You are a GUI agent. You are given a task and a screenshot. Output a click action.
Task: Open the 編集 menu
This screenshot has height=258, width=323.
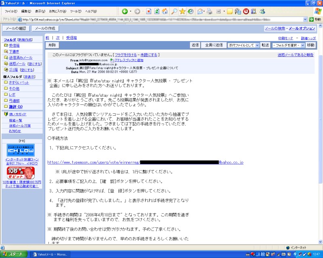pyautogui.click(x=26, y=11)
